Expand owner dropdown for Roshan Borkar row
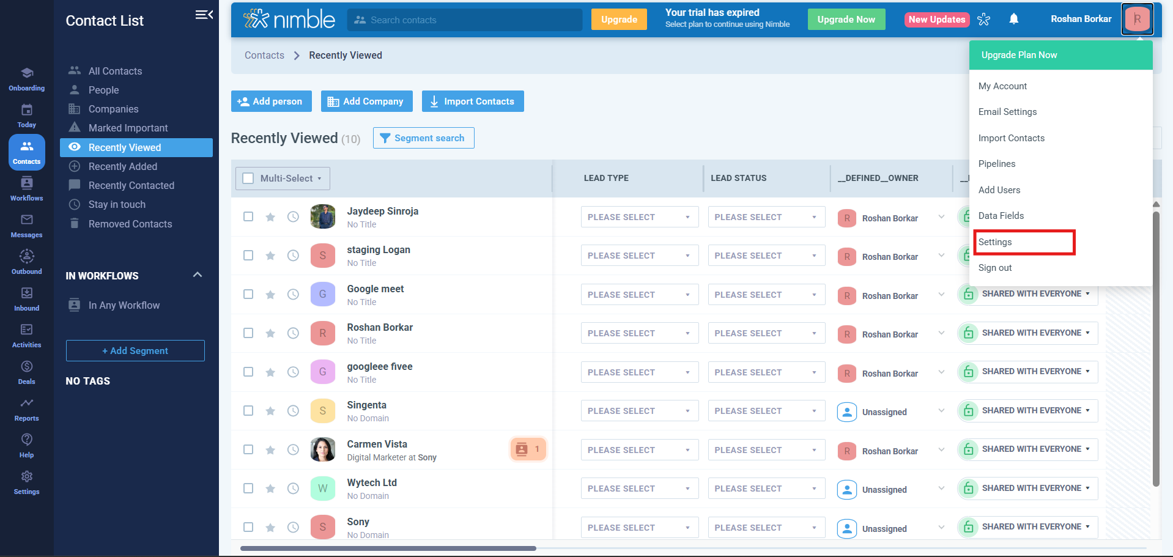 [x=941, y=333]
